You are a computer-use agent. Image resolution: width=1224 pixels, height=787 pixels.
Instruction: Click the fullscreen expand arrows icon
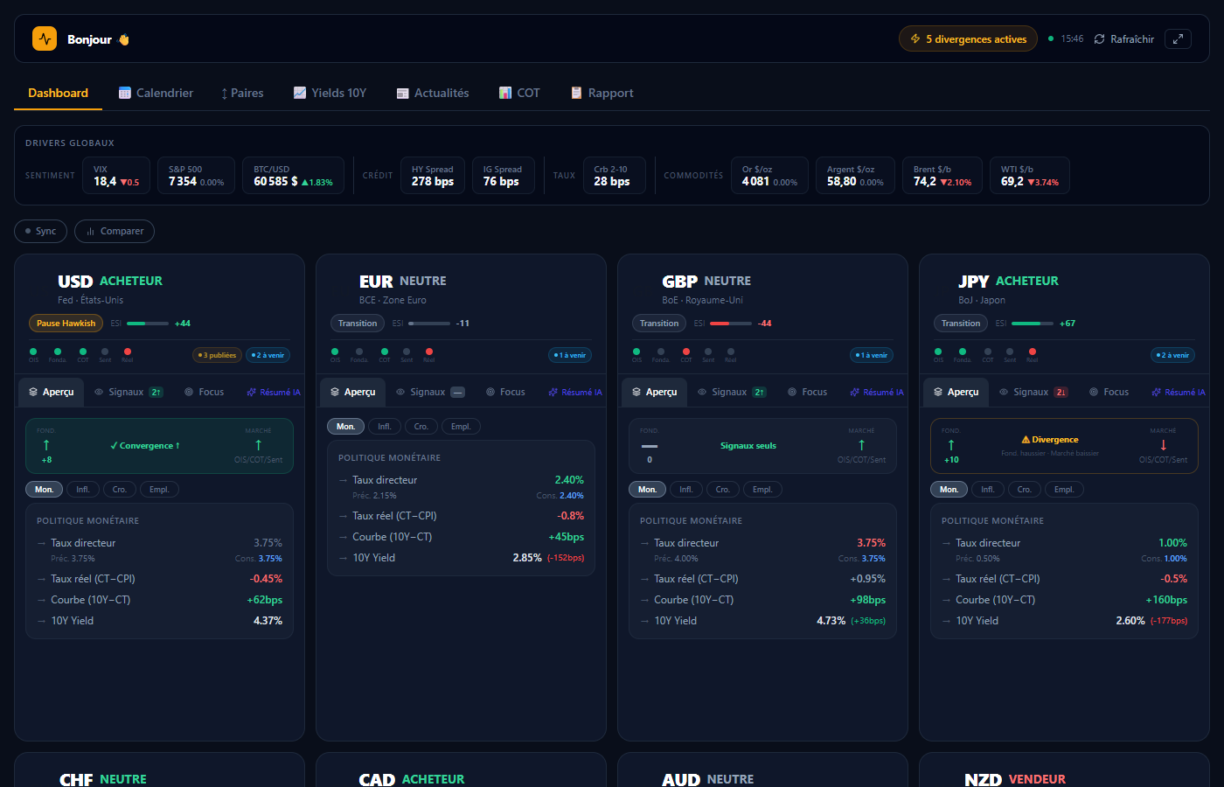[1178, 38]
